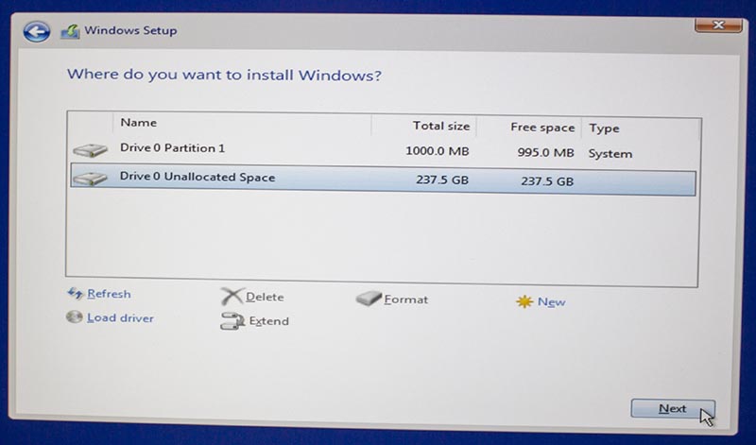The image size is (756, 445).
Task: Select Drive 0 Unallocated Space row
Action: (384, 180)
